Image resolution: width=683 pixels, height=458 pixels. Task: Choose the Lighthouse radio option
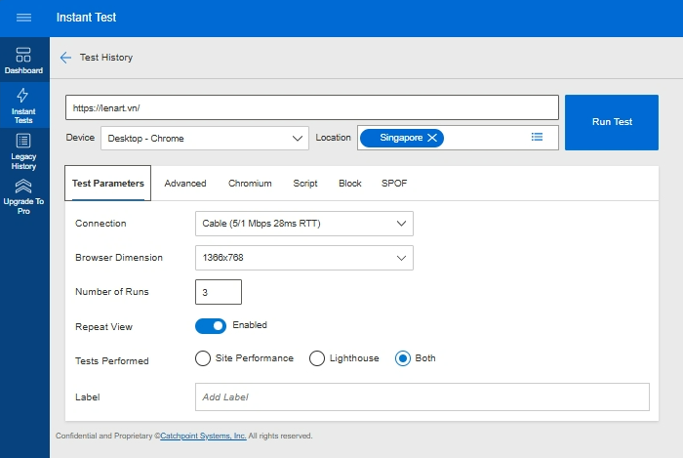(317, 358)
